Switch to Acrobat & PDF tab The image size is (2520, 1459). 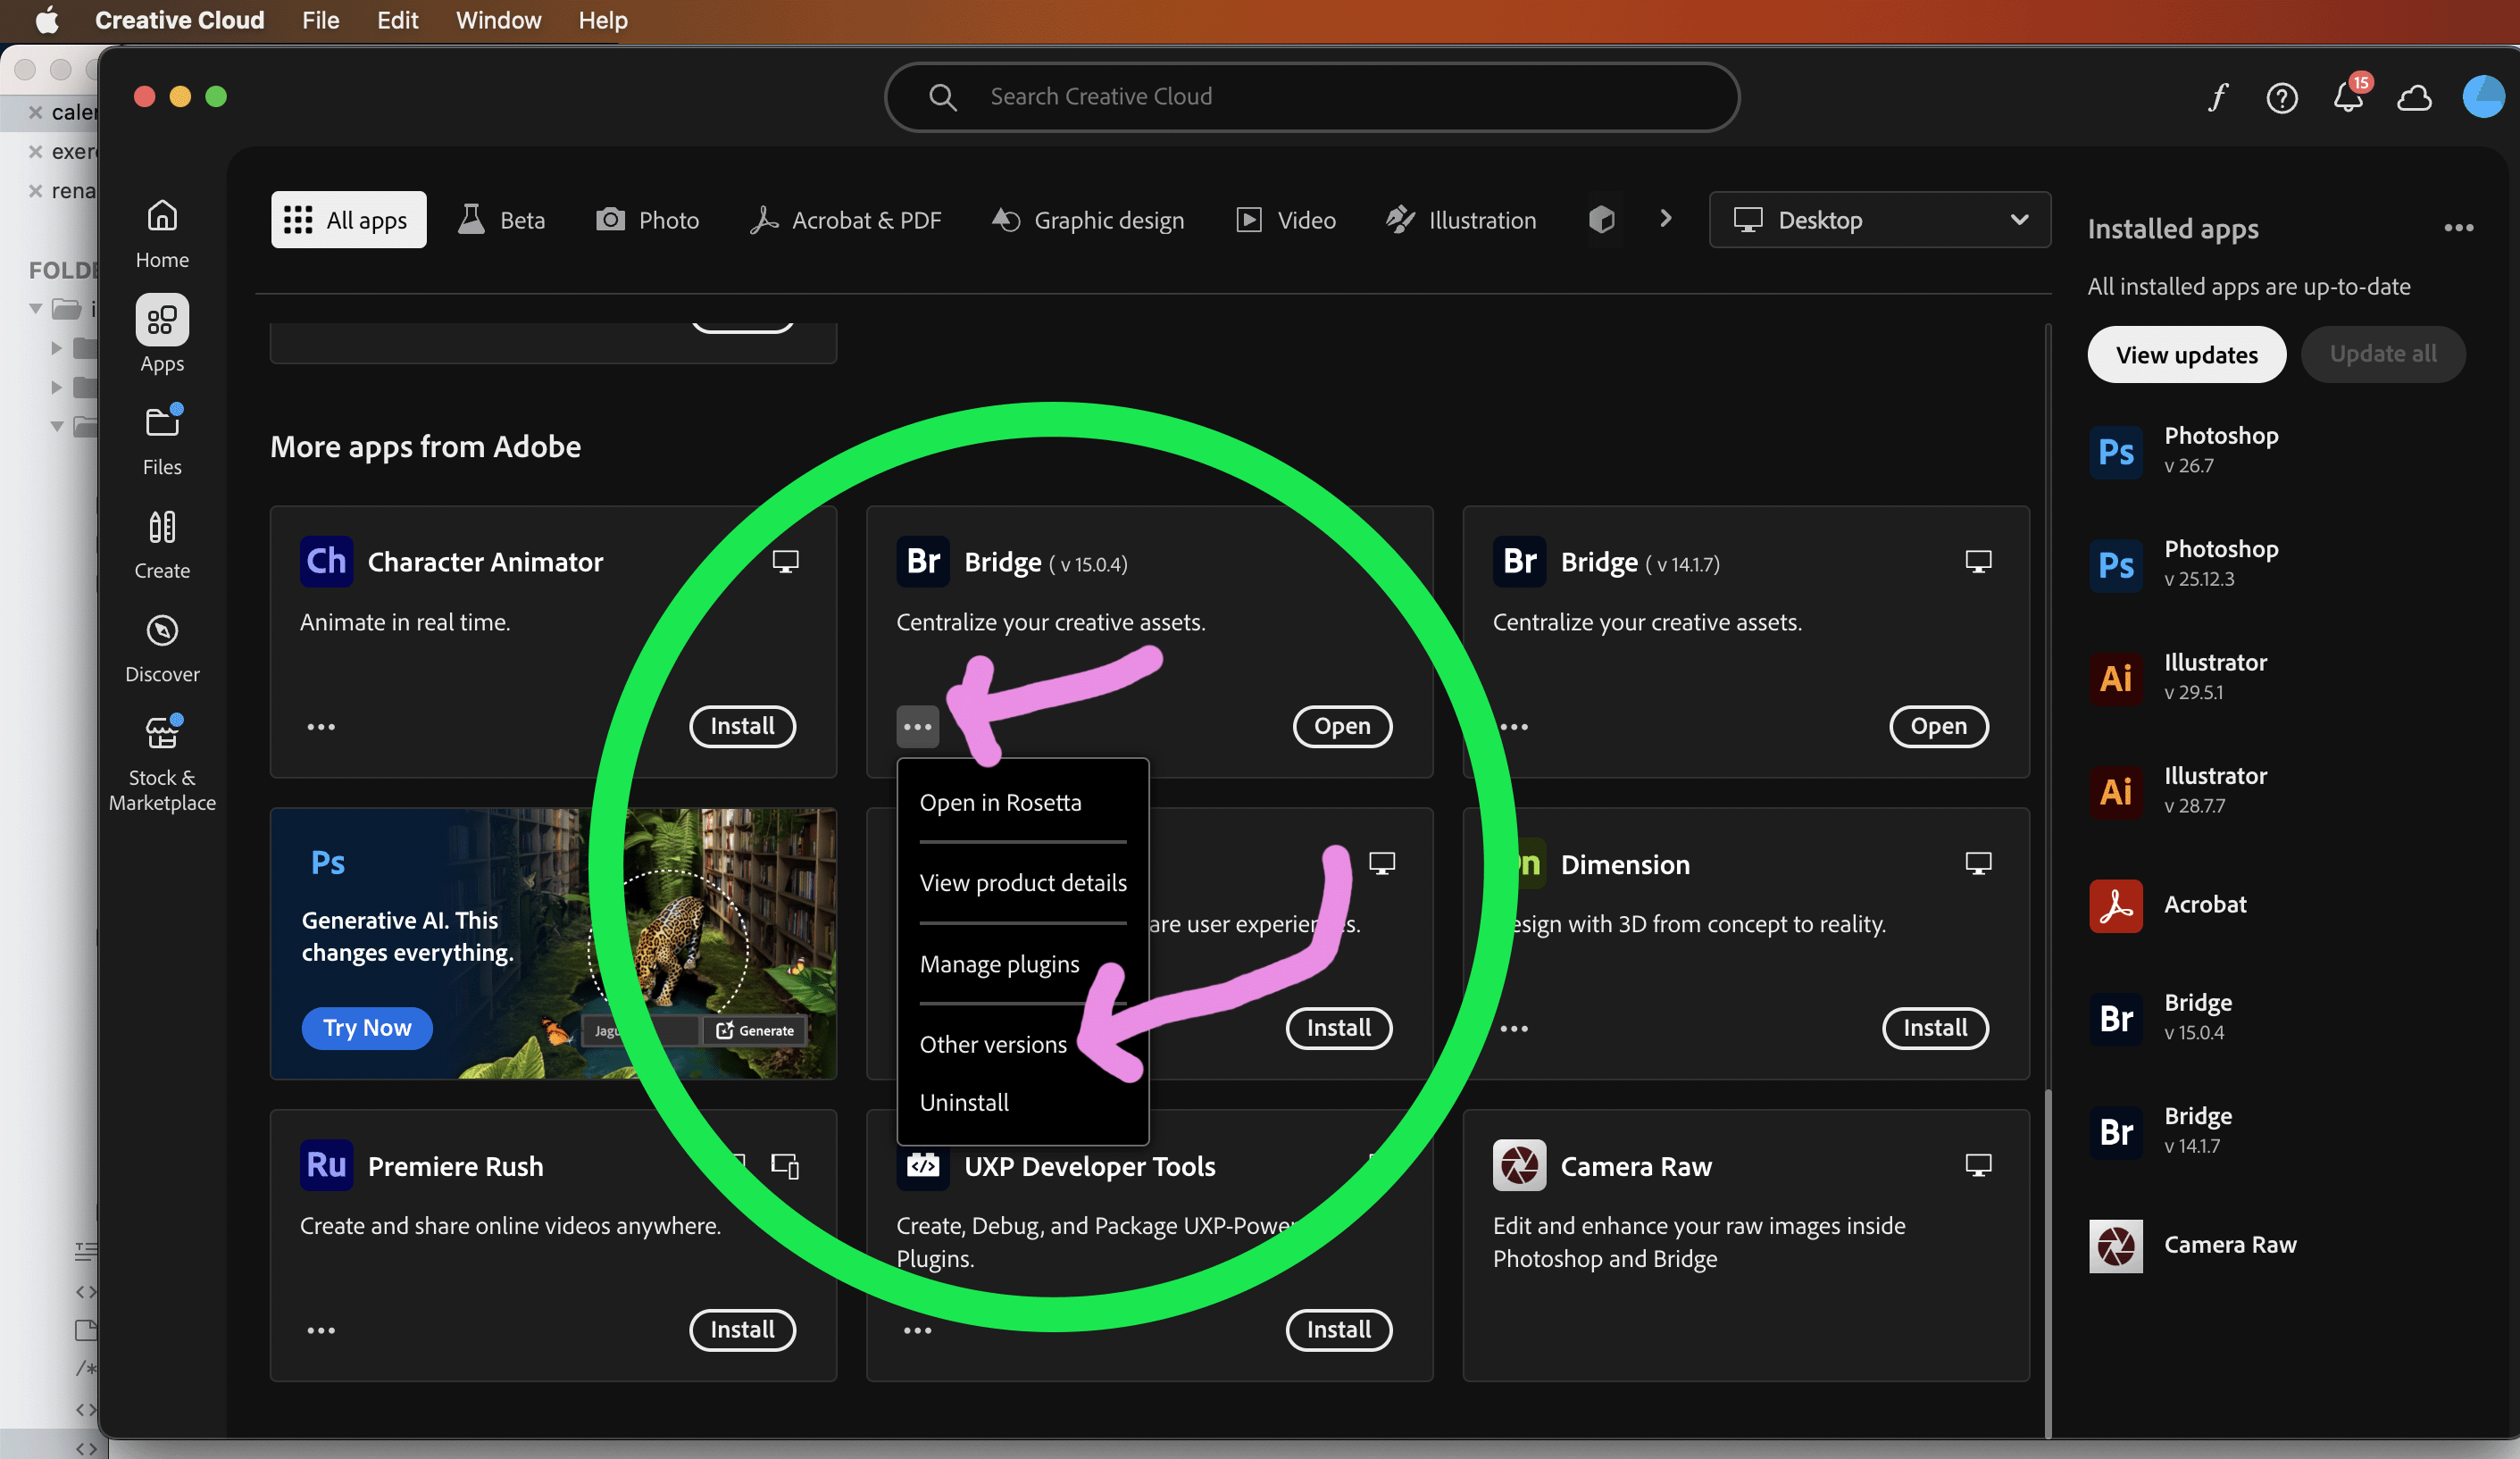click(845, 219)
